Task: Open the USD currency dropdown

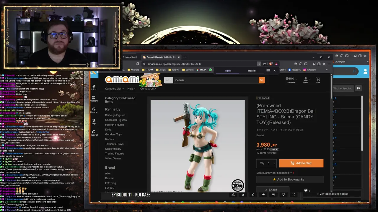Action: pos(274,149)
